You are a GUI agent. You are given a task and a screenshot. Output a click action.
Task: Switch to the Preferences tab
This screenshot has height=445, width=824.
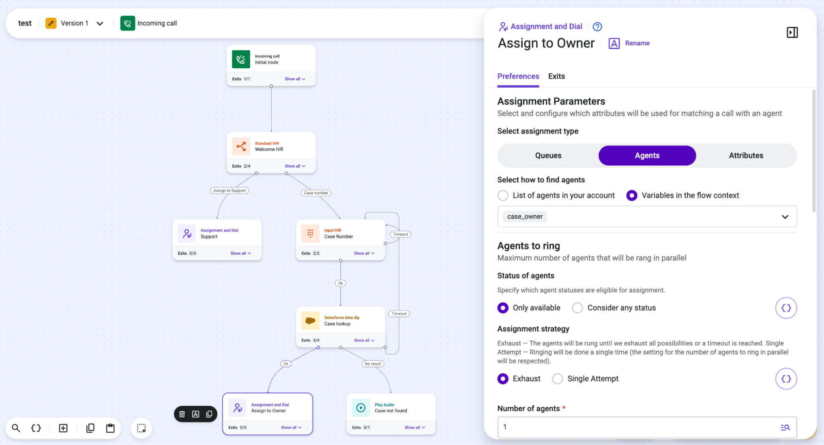coord(518,76)
